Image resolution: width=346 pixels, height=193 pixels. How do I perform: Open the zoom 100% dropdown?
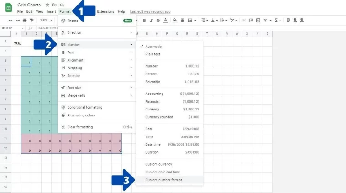[46, 20]
